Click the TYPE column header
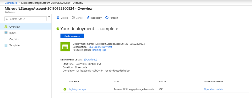 pos(116,82)
